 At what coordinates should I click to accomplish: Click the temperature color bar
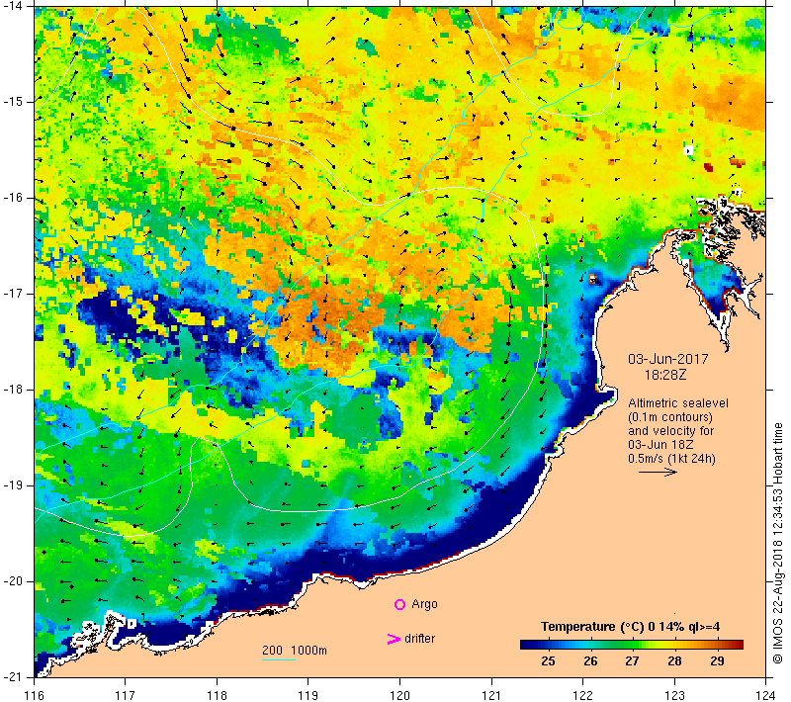tap(632, 644)
